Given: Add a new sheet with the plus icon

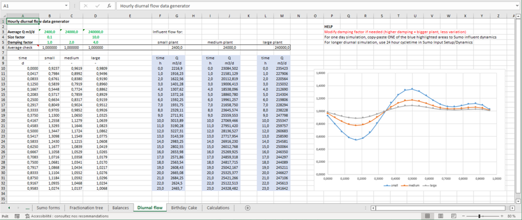Looking at the screenshot, I should pos(247,208).
